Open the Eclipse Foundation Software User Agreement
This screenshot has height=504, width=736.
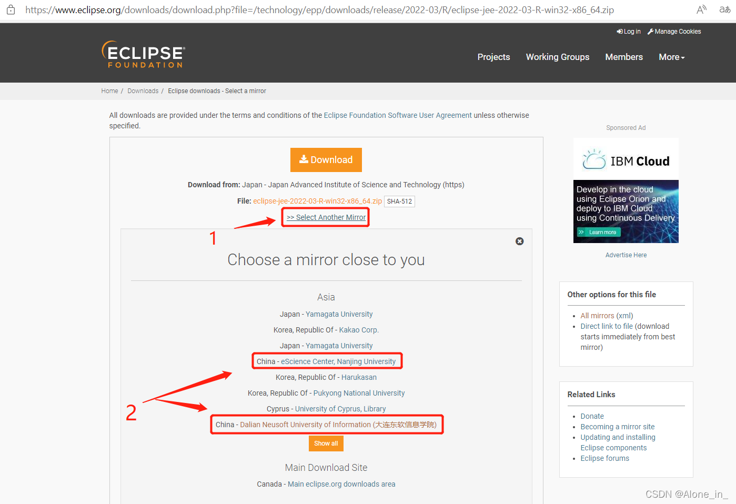[397, 115]
